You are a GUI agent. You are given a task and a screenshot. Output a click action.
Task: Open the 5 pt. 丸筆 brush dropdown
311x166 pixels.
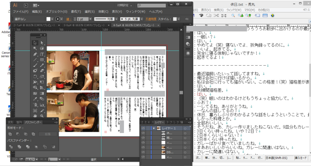point(142,19)
